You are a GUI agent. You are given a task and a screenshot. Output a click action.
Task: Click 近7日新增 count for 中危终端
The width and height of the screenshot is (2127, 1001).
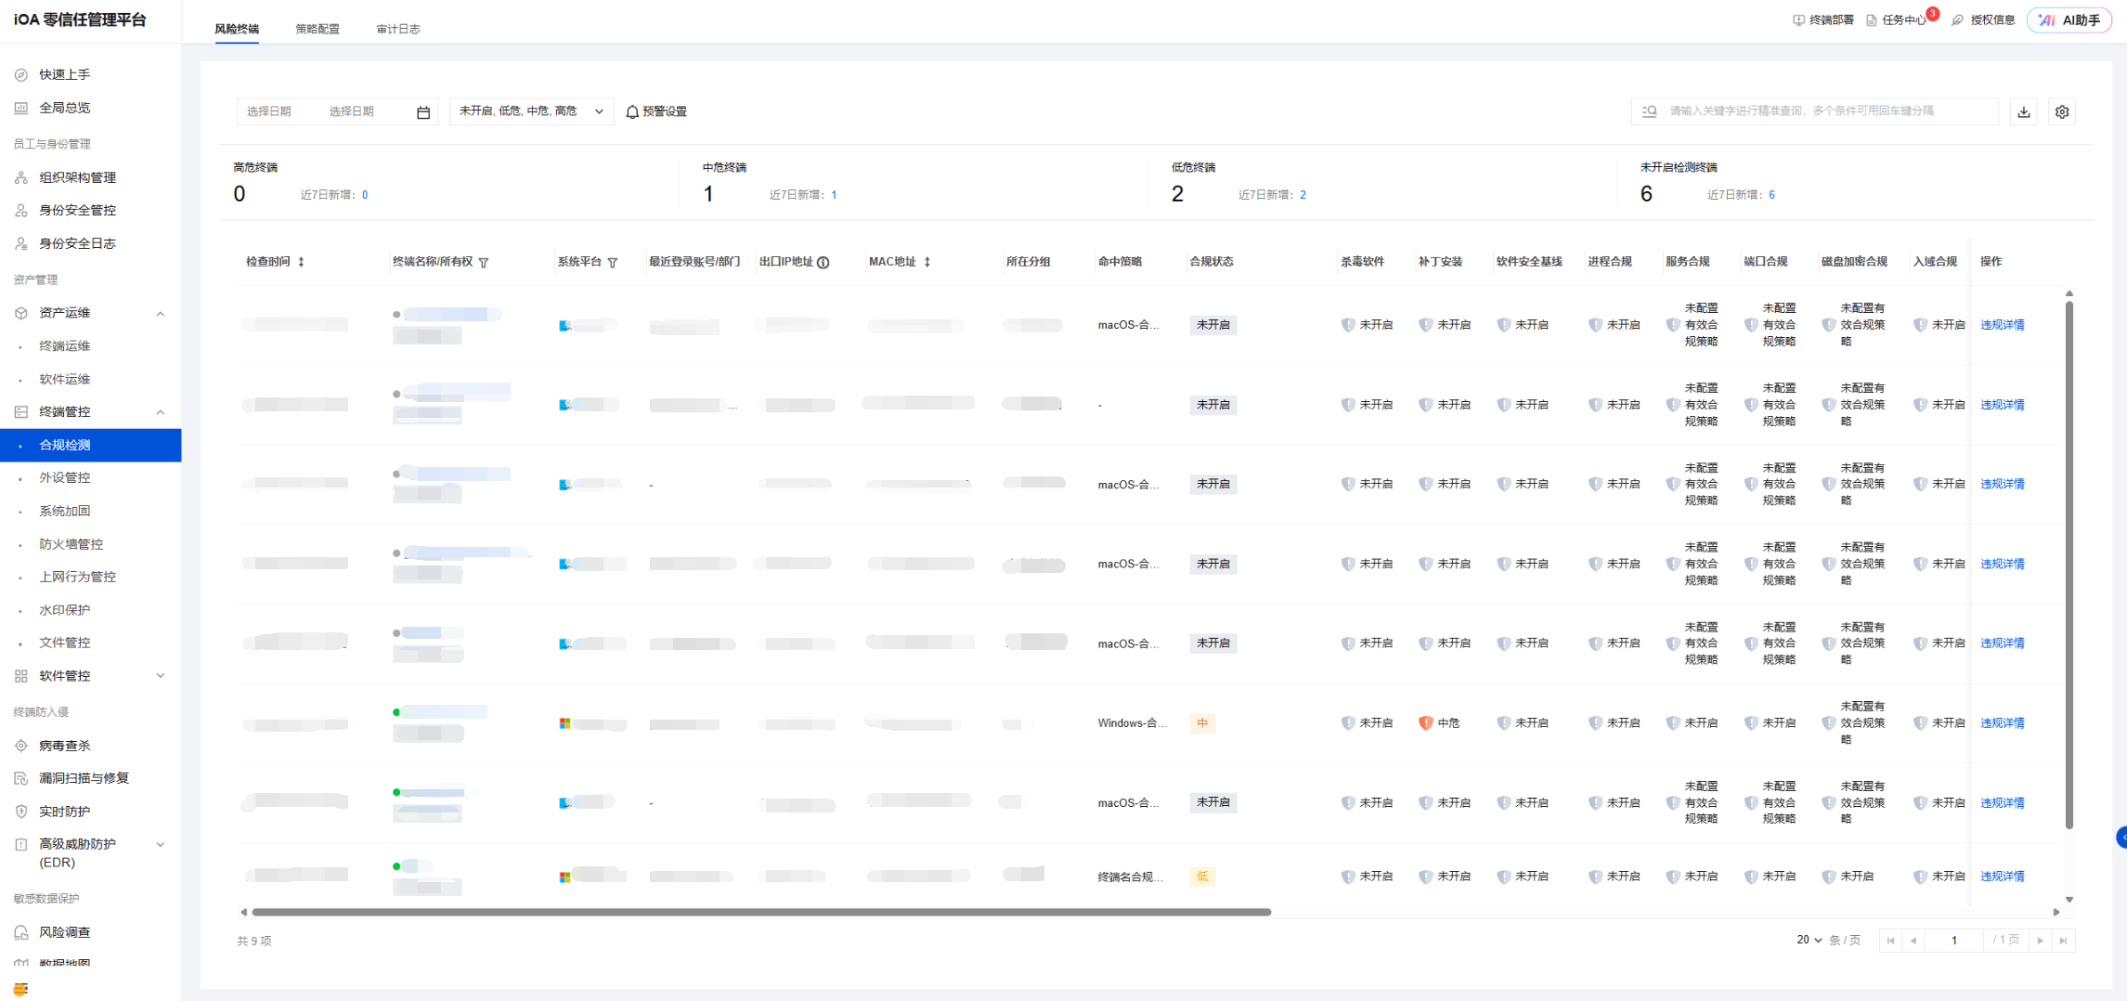pyautogui.click(x=834, y=195)
